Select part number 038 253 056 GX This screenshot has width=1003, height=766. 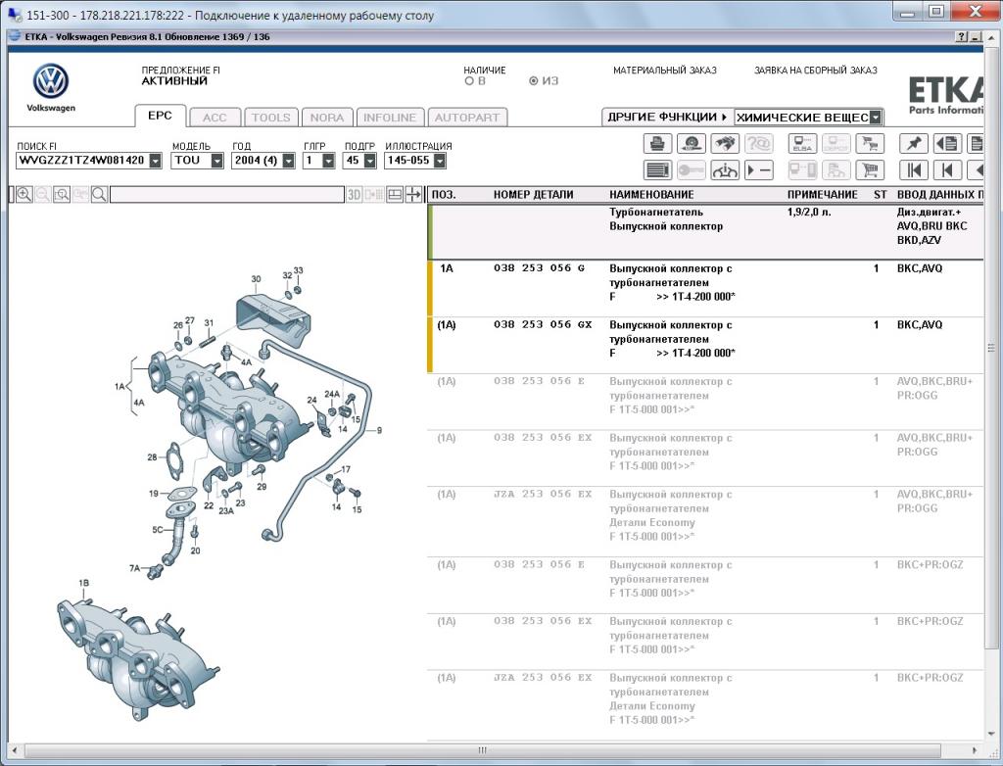click(x=543, y=324)
